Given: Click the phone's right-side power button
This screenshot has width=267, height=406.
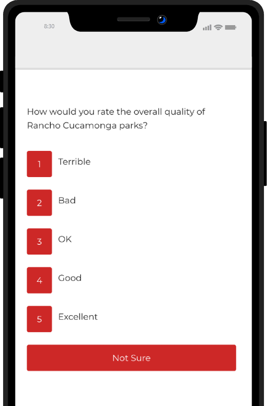Looking at the screenshot, I should pyautogui.click(x=265, y=153).
